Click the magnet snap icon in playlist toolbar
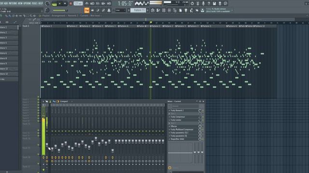 [x=1, y=16]
